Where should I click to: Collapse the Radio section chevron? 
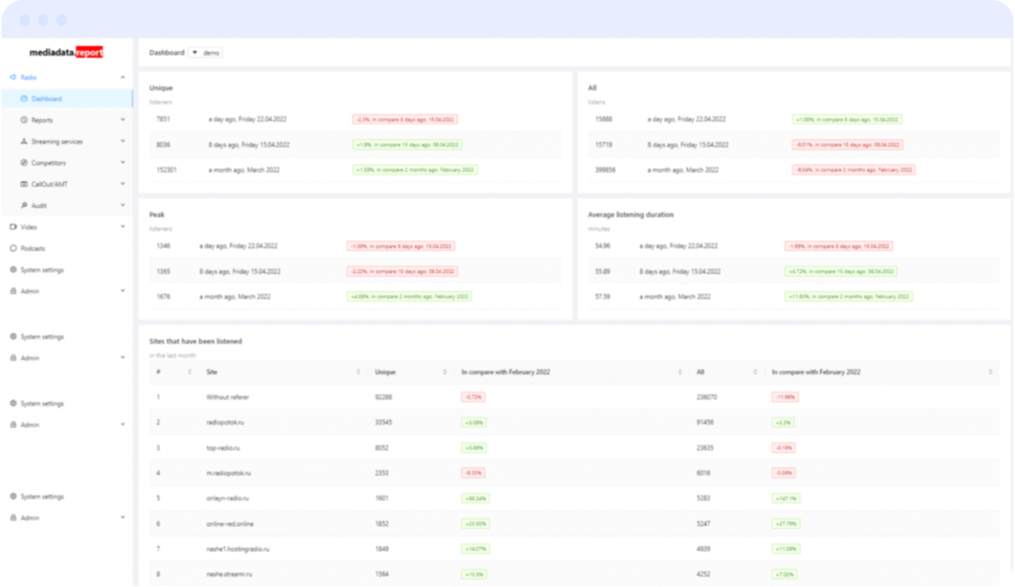coord(123,78)
